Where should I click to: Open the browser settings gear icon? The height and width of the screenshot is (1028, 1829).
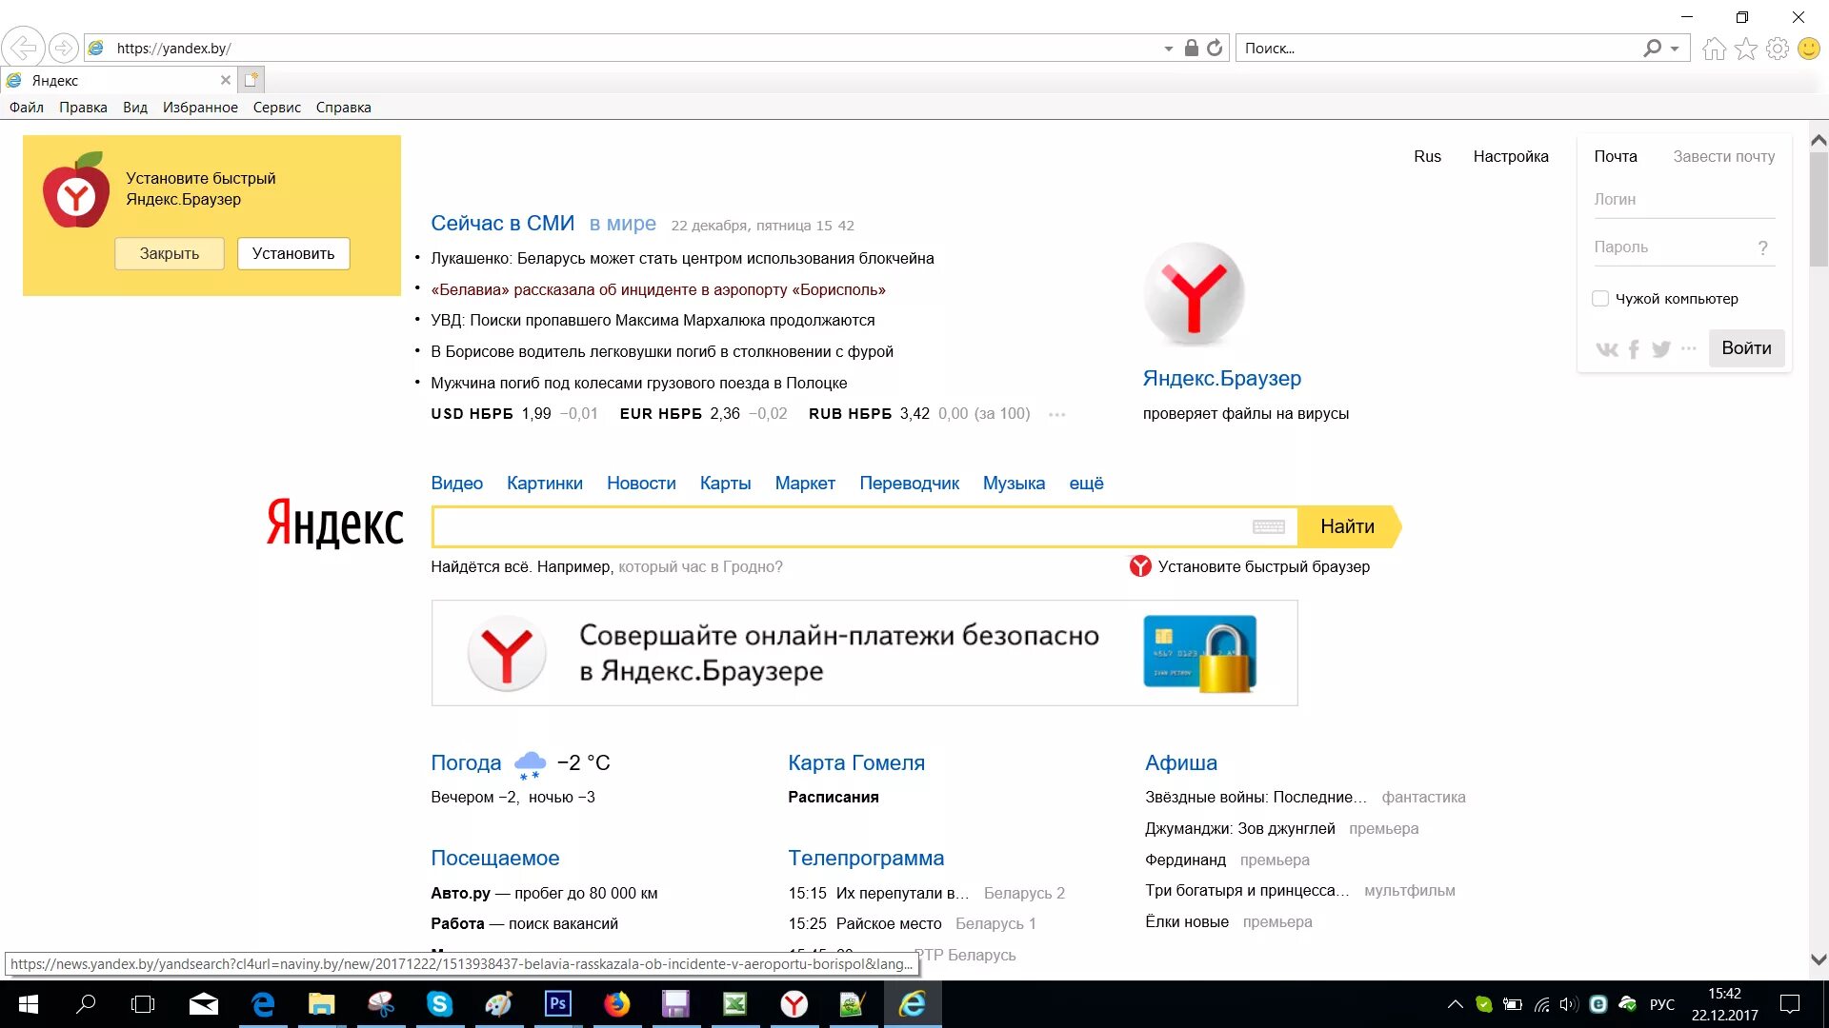tap(1777, 49)
